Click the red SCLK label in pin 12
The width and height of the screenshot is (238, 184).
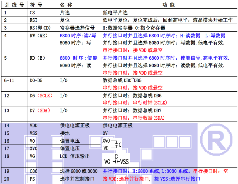tap(45, 95)
